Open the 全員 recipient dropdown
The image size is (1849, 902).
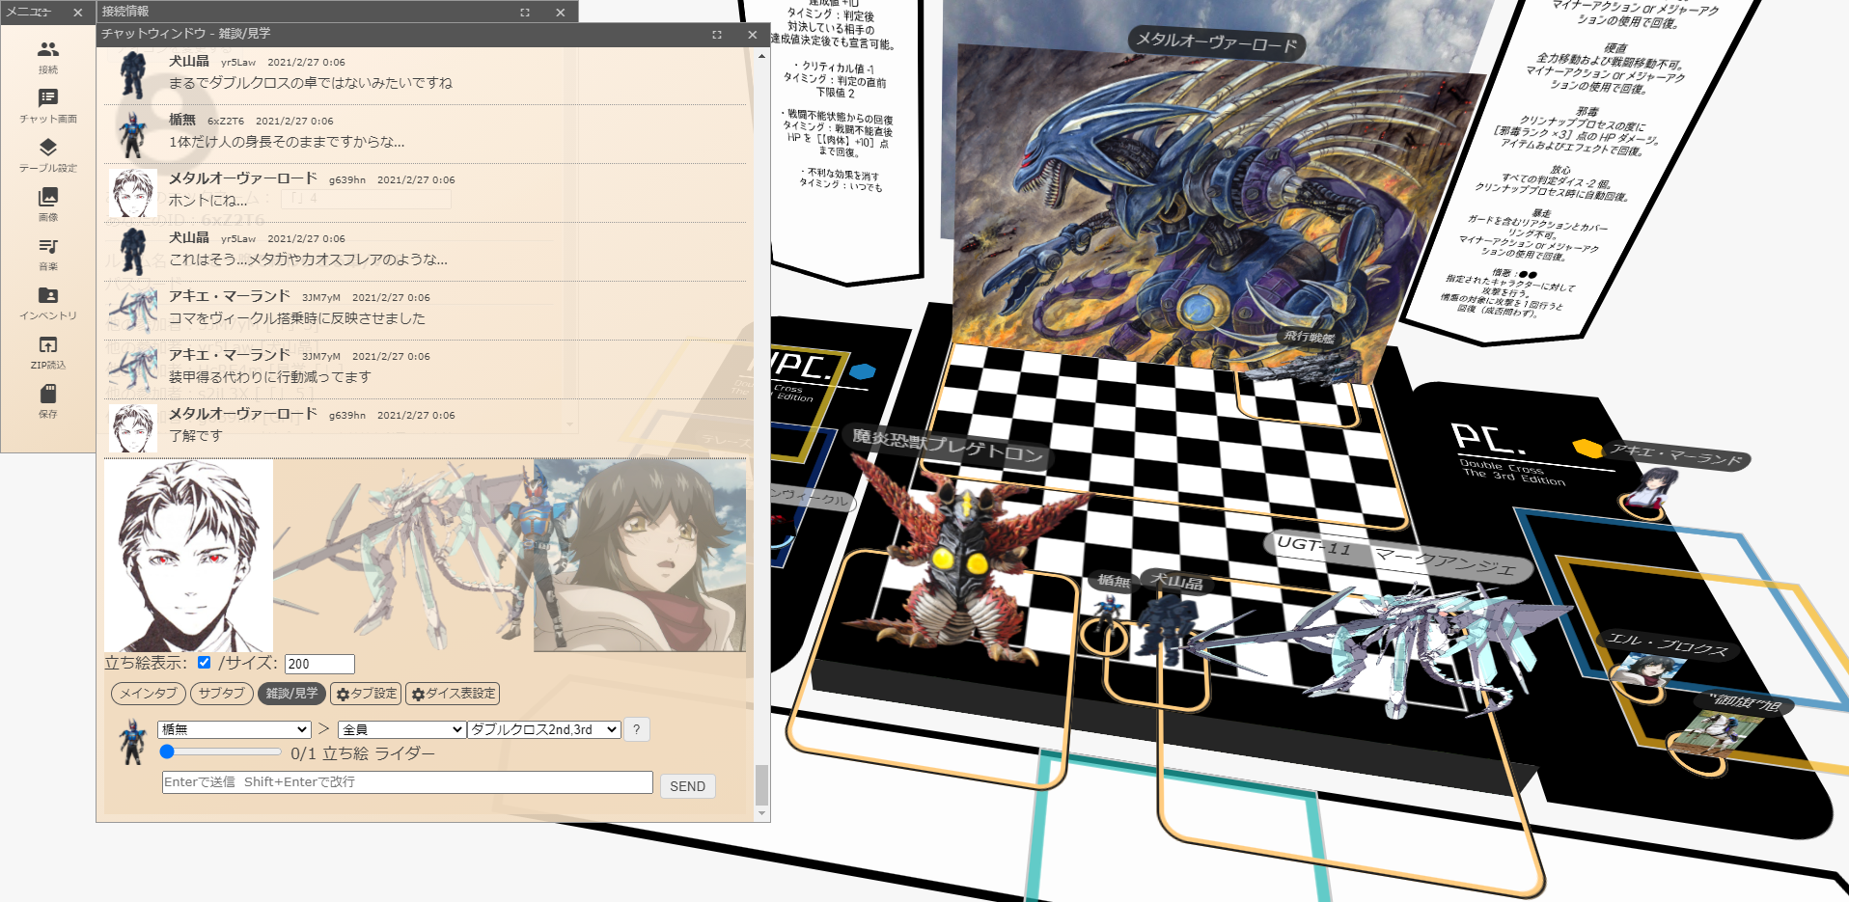[401, 729]
